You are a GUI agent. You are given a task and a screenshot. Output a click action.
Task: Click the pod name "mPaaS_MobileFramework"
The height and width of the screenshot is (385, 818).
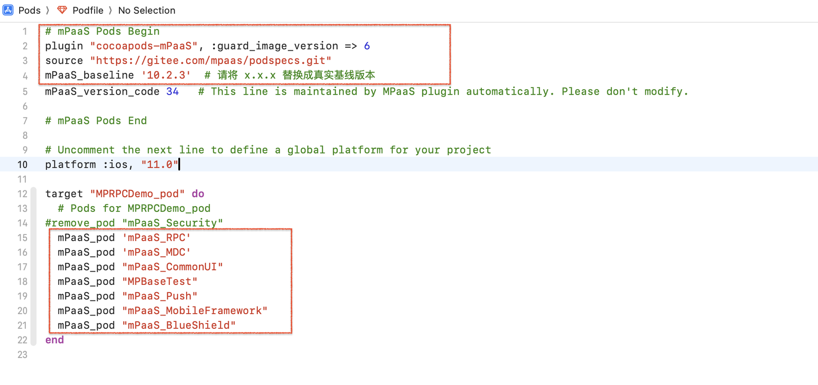pos(195,311)
